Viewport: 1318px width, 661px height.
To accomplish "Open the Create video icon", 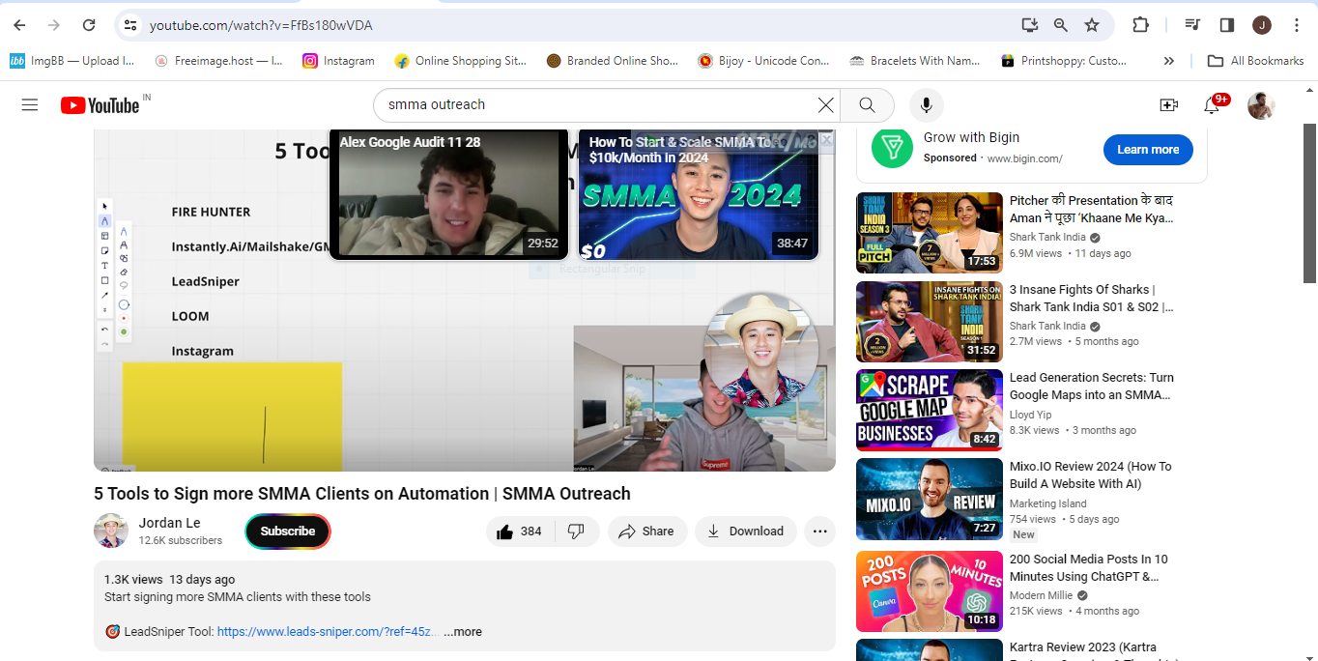I will pos(1169,104).
